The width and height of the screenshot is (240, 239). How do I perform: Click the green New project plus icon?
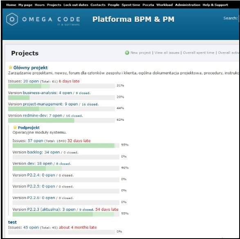tap(127, 53)
